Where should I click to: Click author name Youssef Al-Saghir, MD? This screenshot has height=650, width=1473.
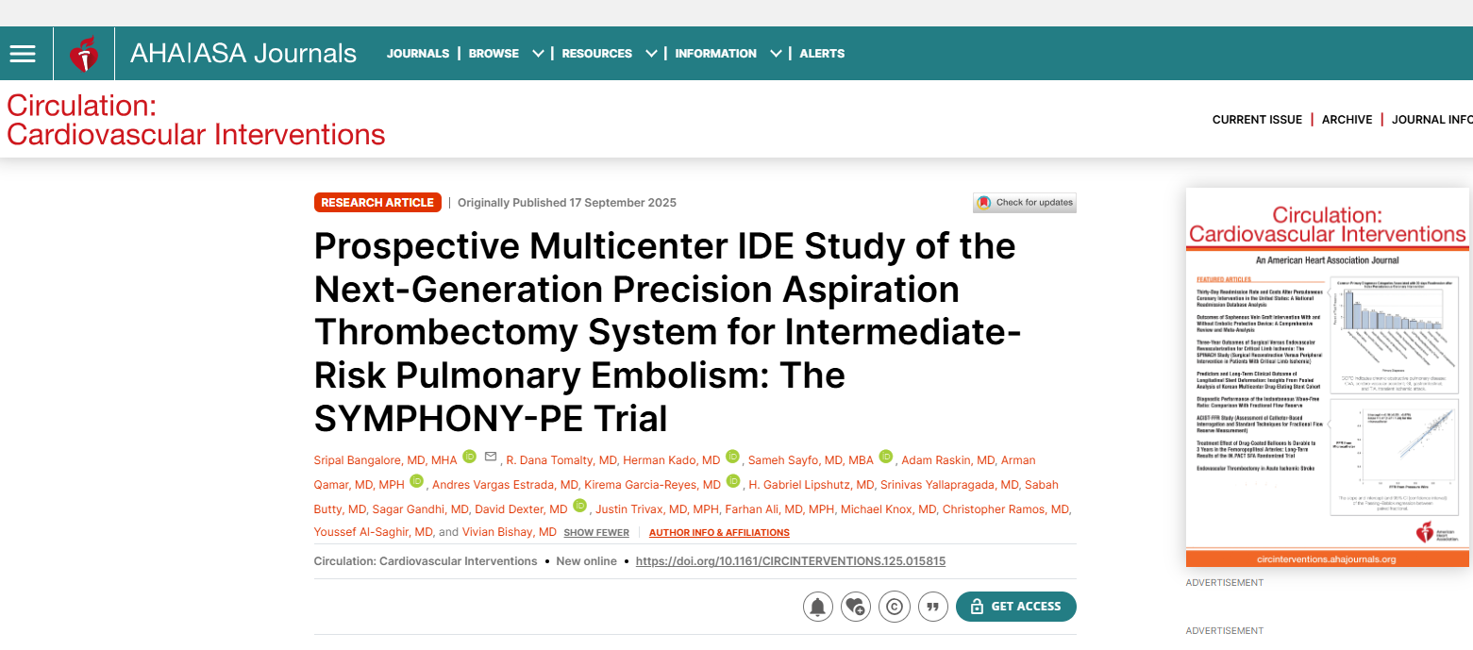pos(374,532)
